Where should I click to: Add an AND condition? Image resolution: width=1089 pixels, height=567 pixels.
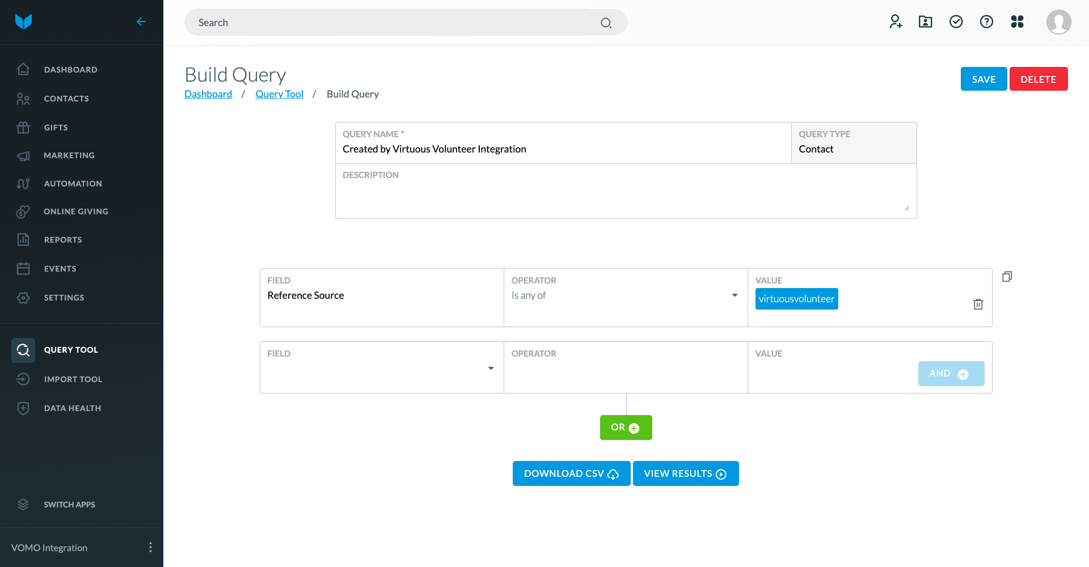click(951, 374)
